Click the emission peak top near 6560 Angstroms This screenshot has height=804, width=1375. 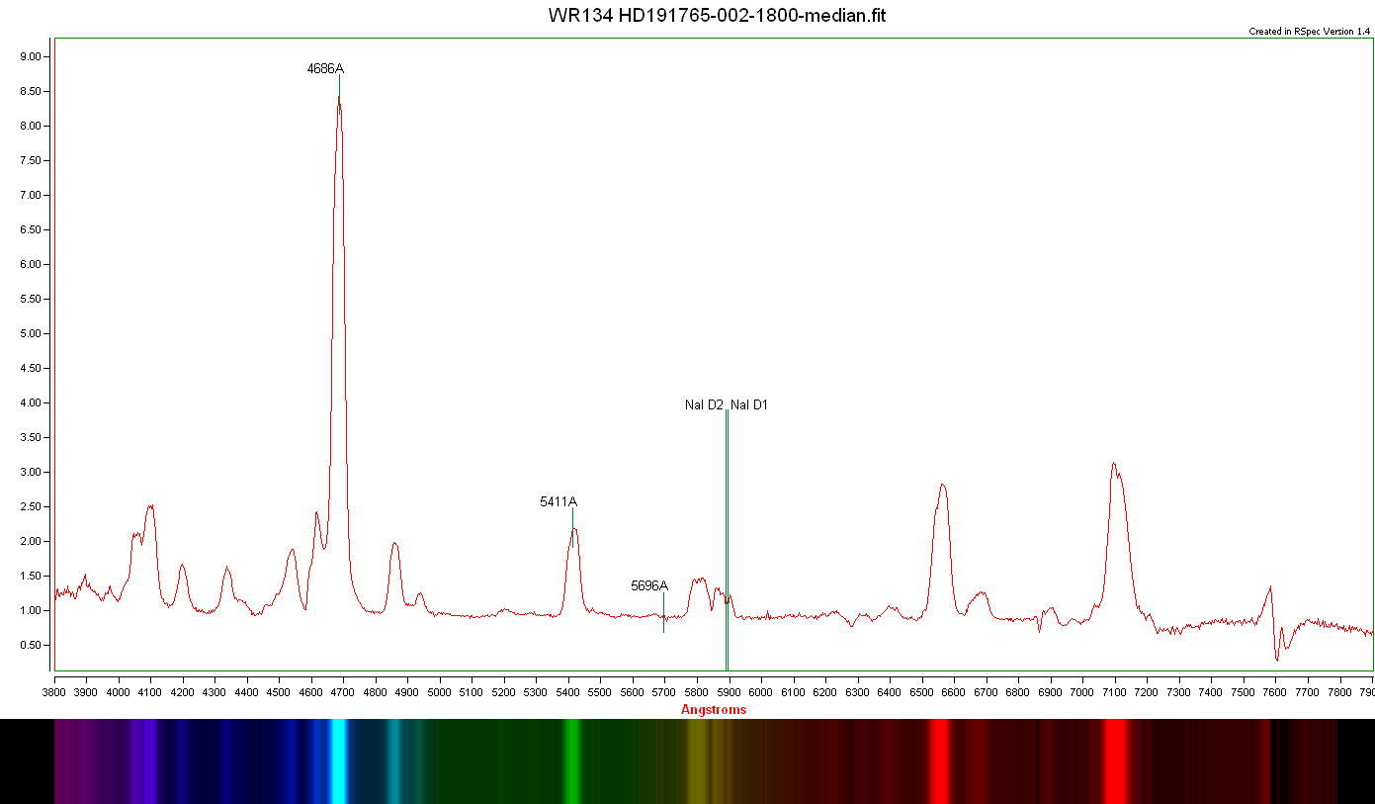click(x=942, y=485)
